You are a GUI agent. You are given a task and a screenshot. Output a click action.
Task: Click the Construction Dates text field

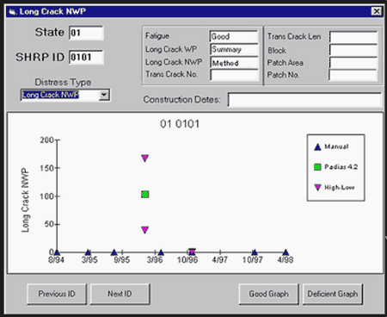[304, 100]
